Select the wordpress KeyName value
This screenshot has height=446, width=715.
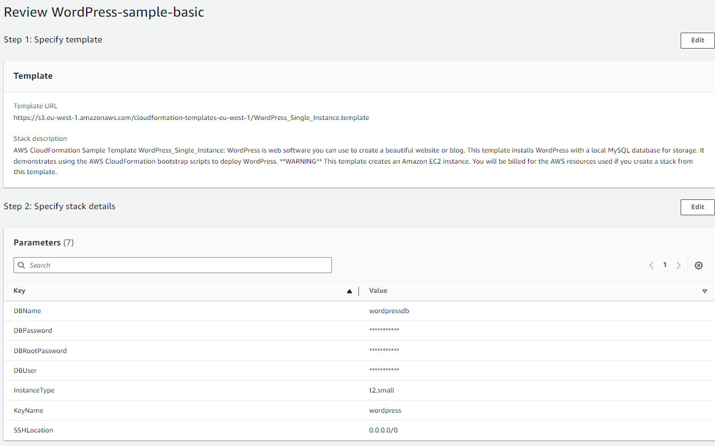(385, 410)
